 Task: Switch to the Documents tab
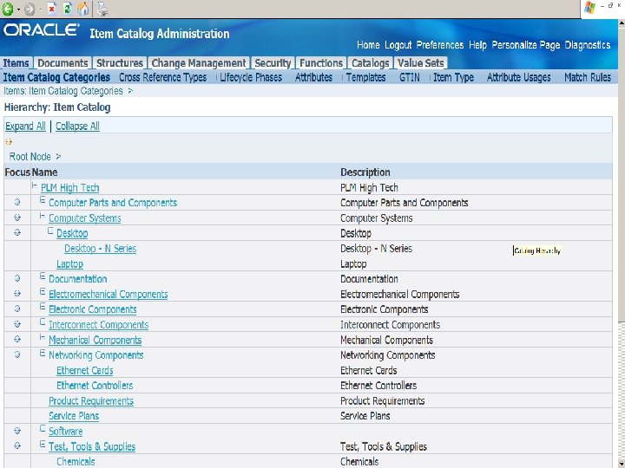62,63
